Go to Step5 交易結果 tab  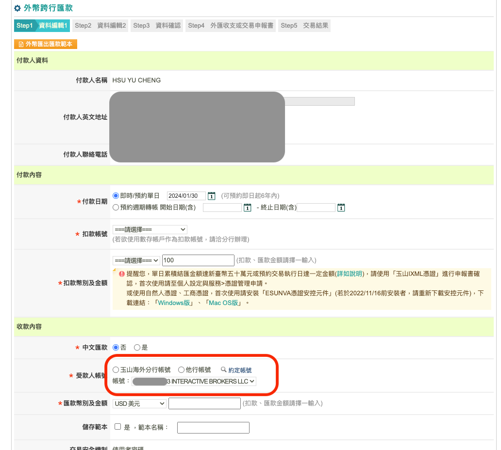click(304, 26)
